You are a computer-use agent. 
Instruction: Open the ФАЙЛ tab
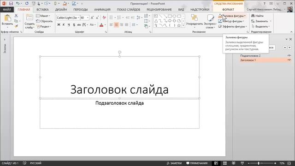point(7,9)
